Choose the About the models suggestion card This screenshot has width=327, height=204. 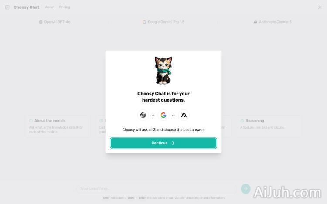click(58, 126)
